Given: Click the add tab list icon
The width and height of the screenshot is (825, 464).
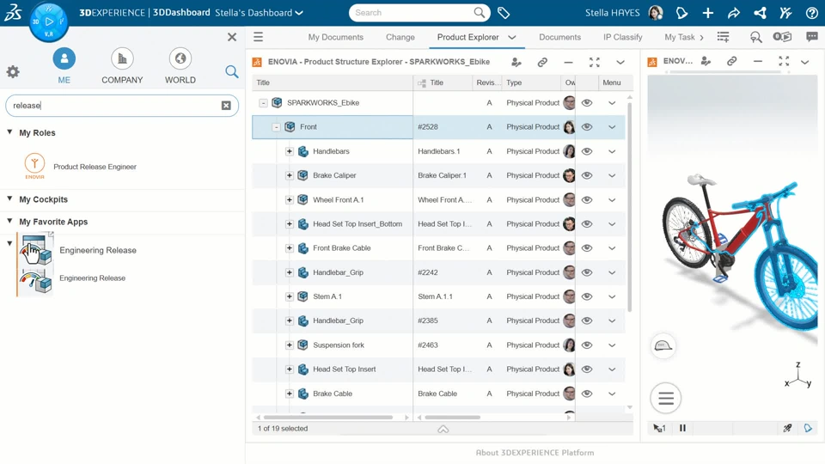Looking at the screenshot, I should click(724, 37).
